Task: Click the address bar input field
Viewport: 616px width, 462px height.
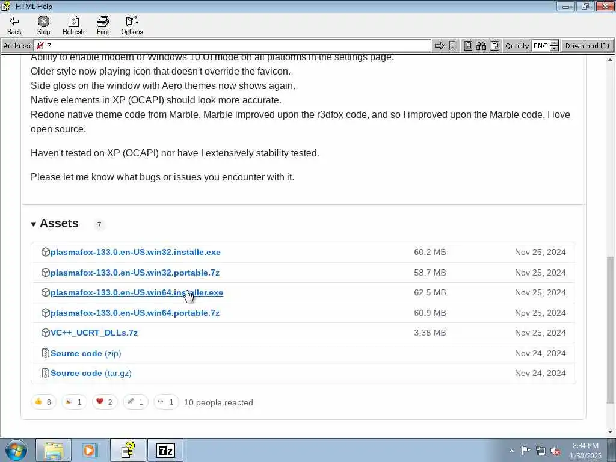Action: click(x=233, y=46)
